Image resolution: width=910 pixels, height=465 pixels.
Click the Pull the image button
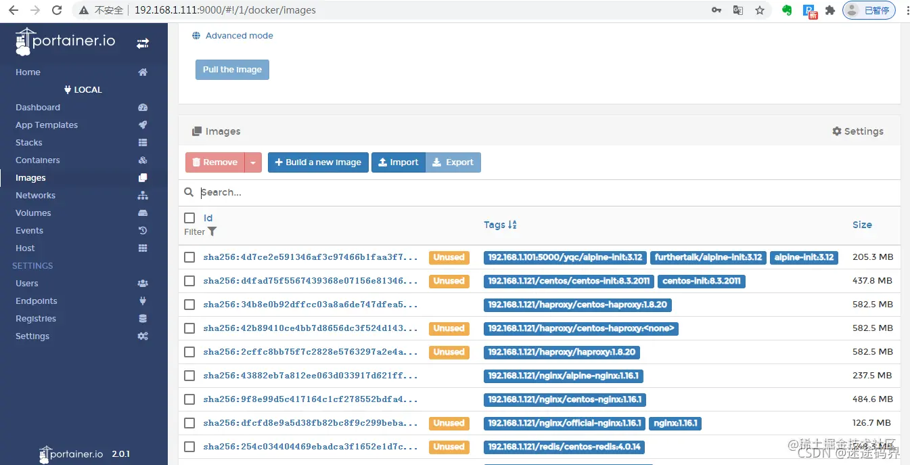tap(232, 70)
